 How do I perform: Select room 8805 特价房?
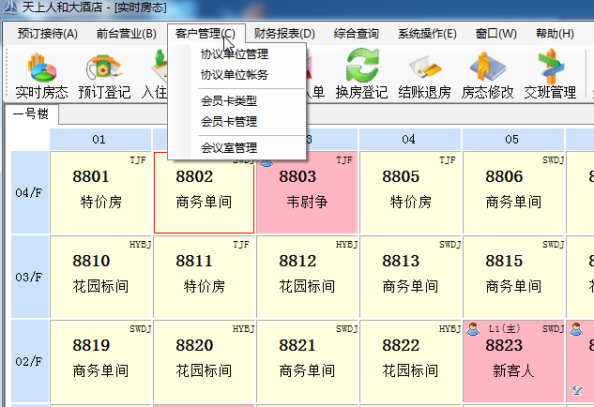pyautogui.click(x=411, y=192)
